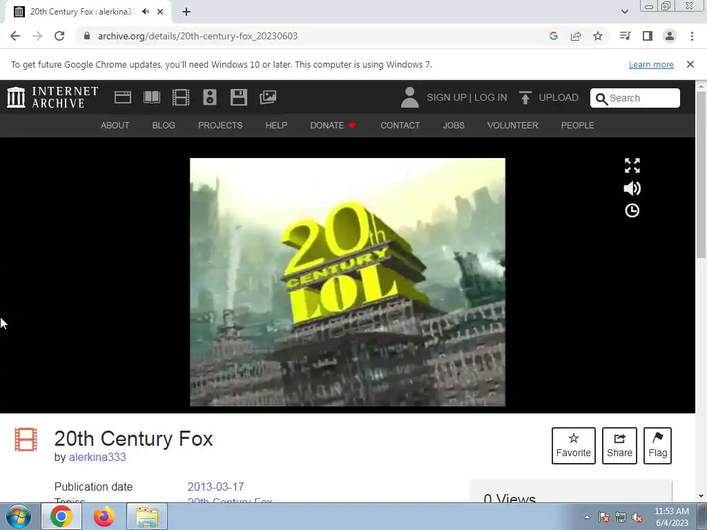
Task: Play the 20th Century LOL video
Action: [x=347, y=282]
